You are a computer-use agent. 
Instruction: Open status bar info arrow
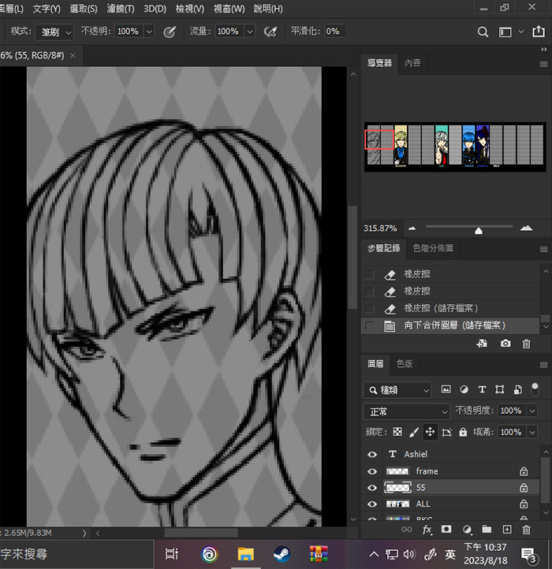pos(84,533)
